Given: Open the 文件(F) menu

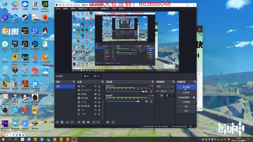Looking at the screenshot, I should point(58,9).
